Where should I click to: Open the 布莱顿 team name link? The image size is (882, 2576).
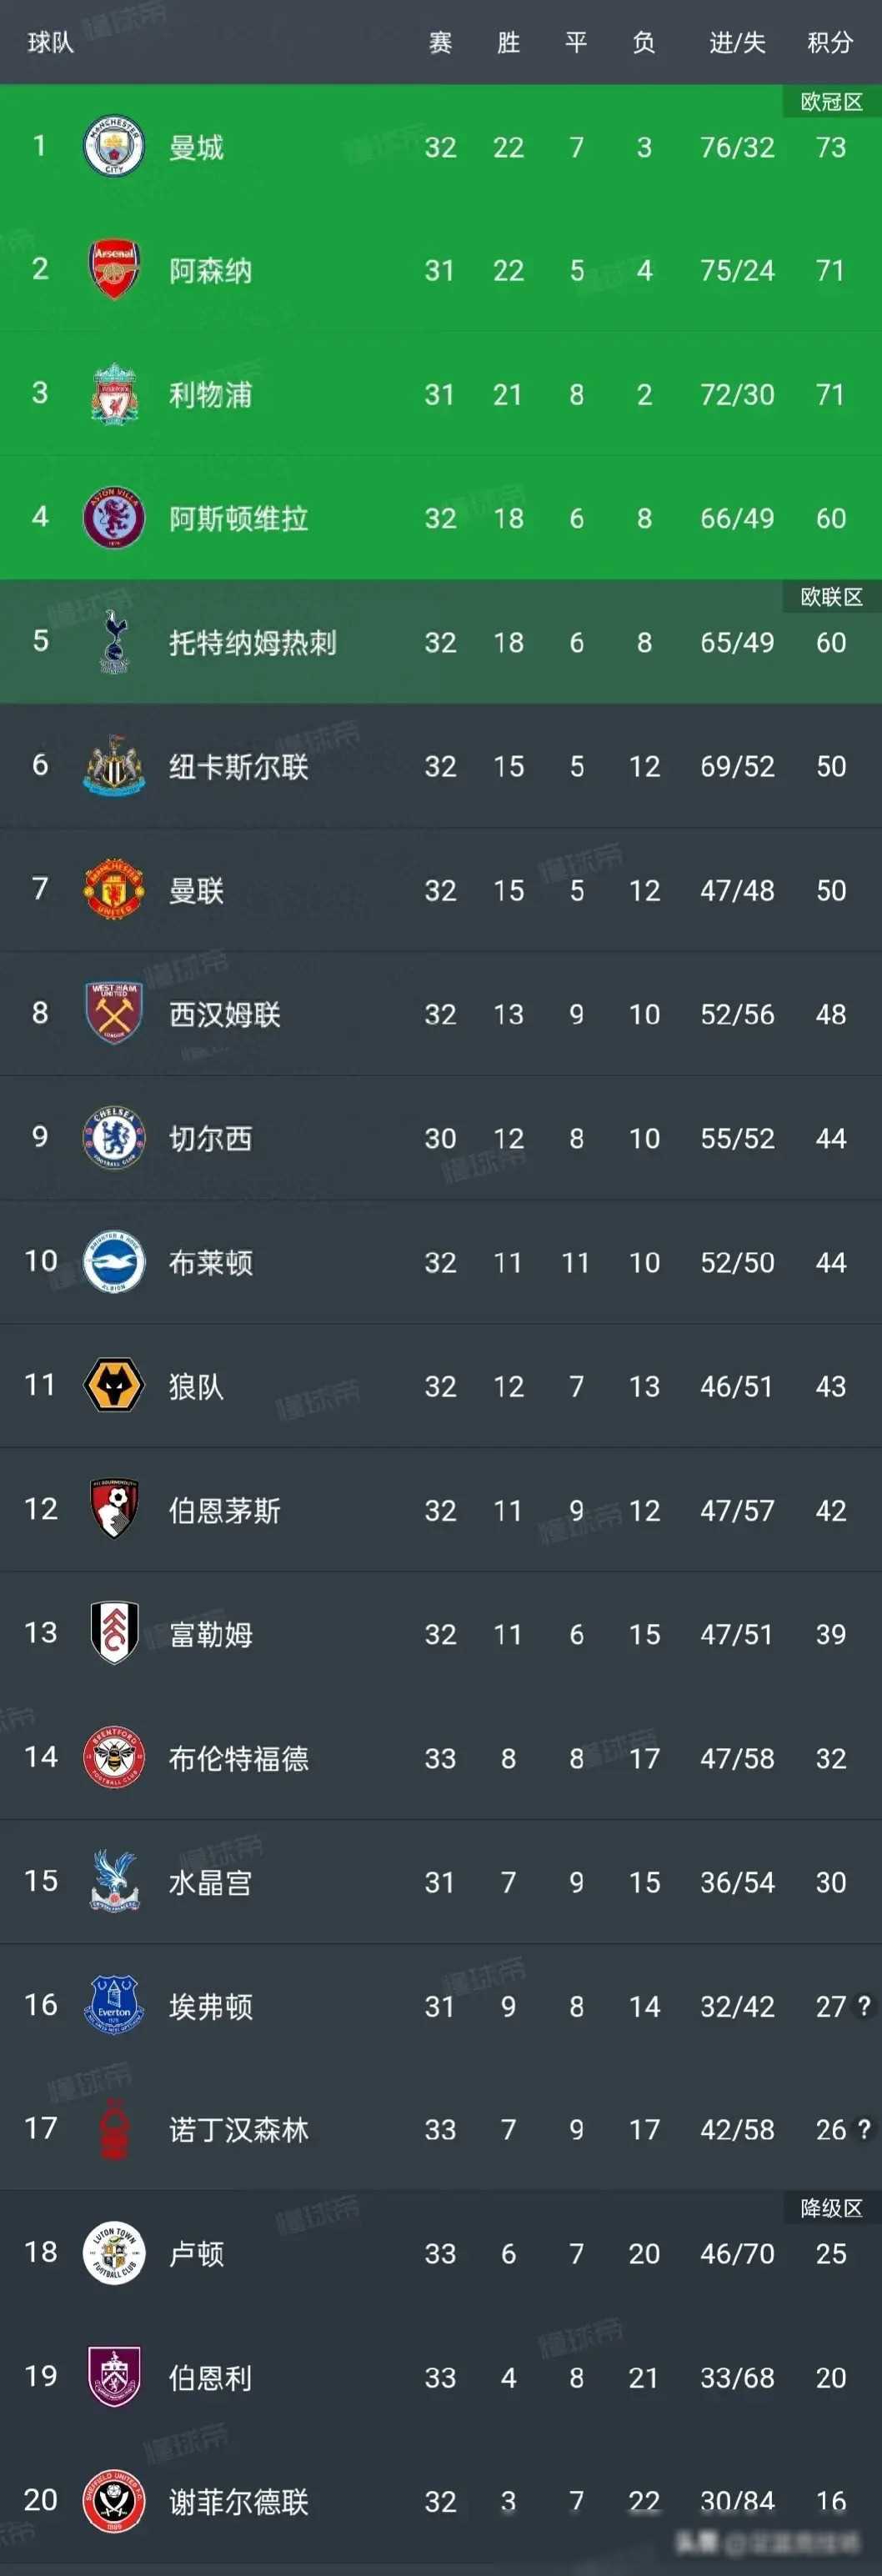tap(210, 1262)
